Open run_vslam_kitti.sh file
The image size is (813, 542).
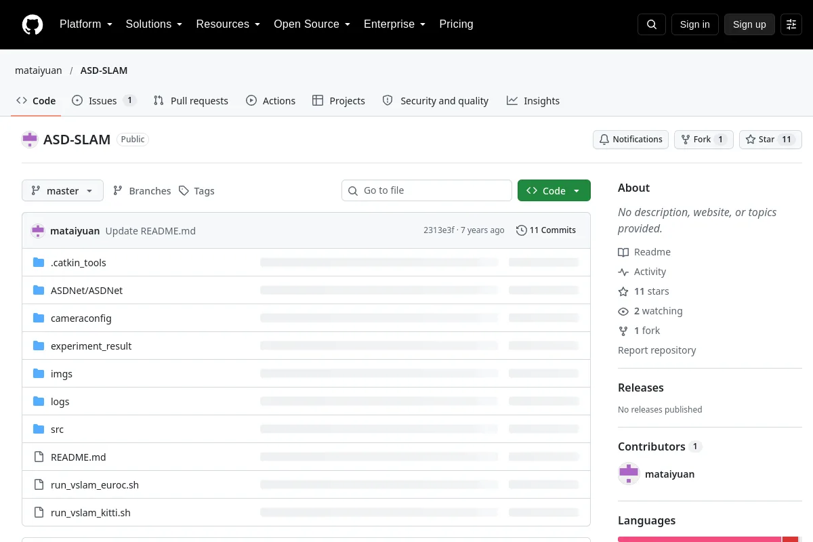click(x=91, y=513)
